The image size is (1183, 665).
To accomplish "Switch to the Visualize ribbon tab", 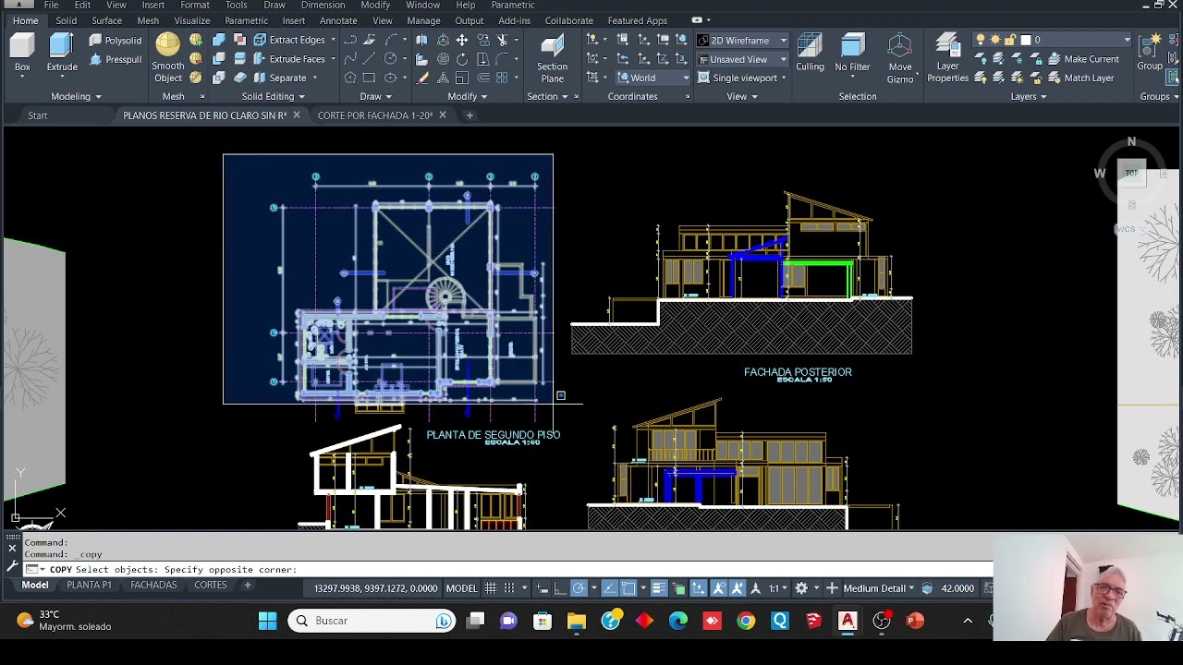I will [x=192, y=20].
